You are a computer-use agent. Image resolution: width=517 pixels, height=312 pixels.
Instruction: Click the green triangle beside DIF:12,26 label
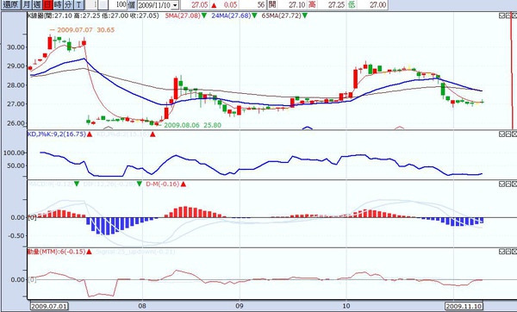pyautogui.click(x=140, y=184)
